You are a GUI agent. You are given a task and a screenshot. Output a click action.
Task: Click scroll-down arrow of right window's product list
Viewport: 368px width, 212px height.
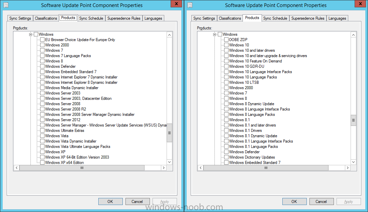point(354,162)
